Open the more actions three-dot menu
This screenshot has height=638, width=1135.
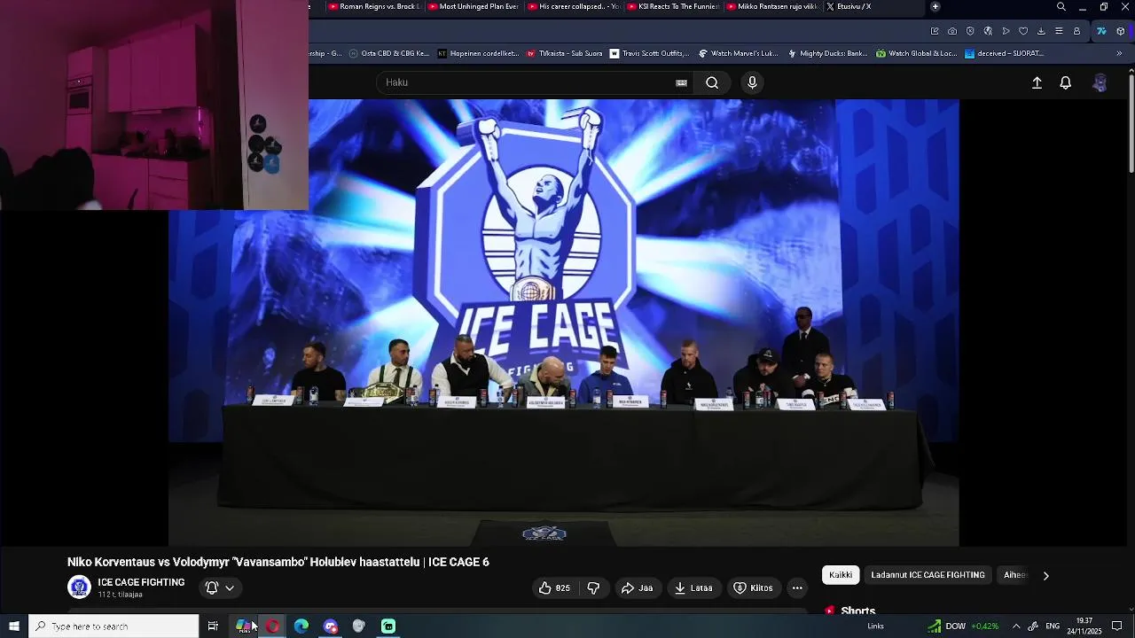pyautogui.click(x=797, y=587)
